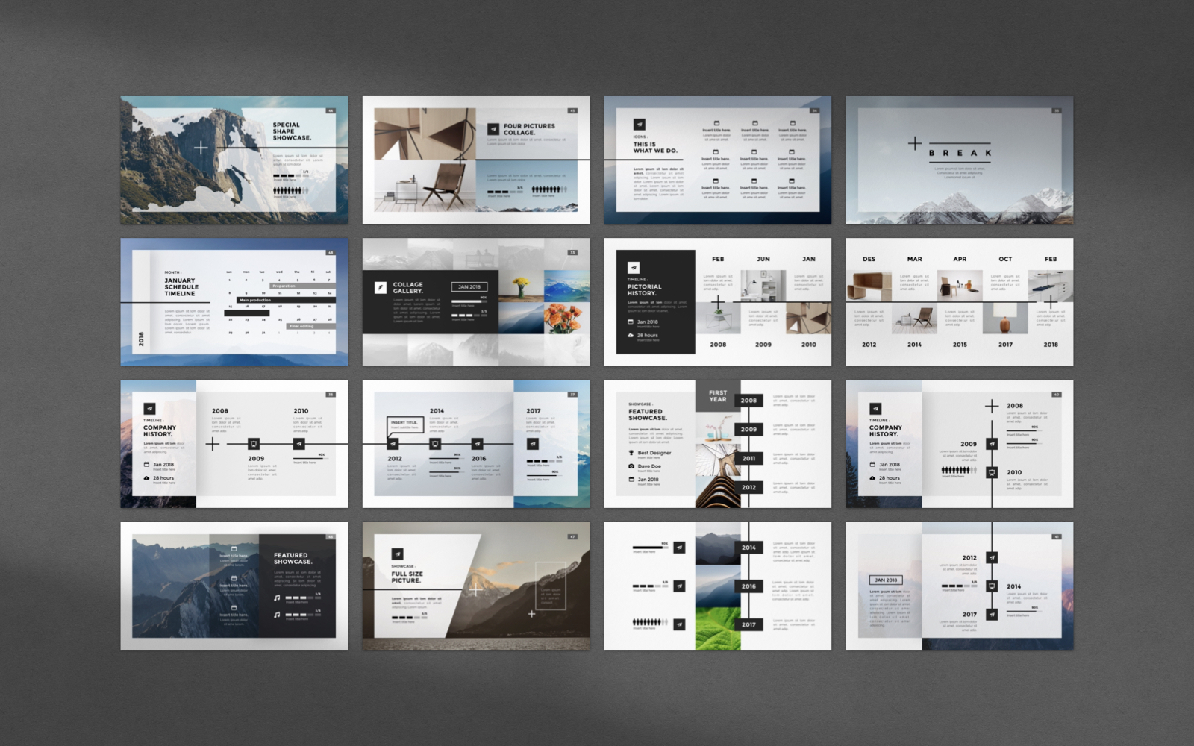The height and width of the screenshot is (746, 1194).
Task: Select the yellow flowers photo in the collage
Action: pos(520,286)
